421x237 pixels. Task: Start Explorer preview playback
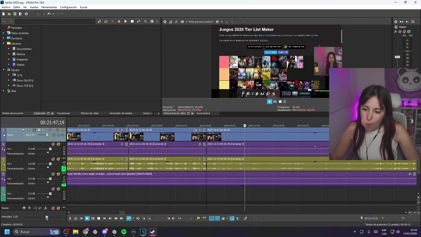pyautogui.click(x=126, y=21)
